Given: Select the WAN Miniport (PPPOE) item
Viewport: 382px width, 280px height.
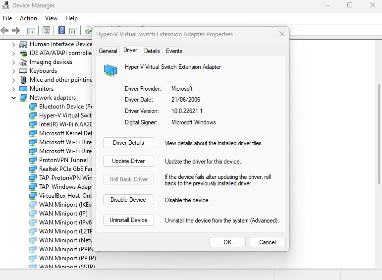Looking at the screenshot, I should pyautogui.click(x=65, y=249).
